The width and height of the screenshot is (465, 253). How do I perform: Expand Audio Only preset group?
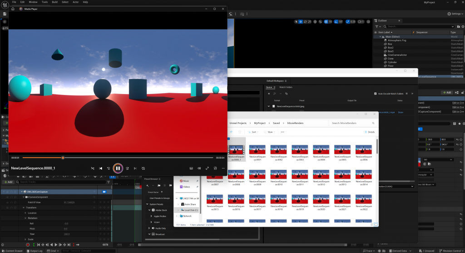tap(149, 228)
